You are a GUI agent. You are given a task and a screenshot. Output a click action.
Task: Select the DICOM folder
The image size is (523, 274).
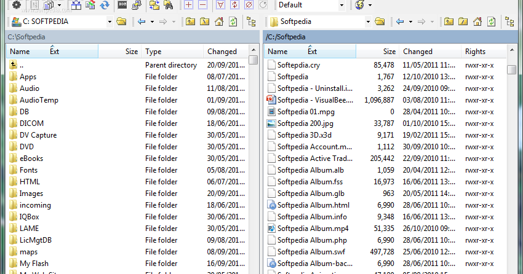[127, 123]
